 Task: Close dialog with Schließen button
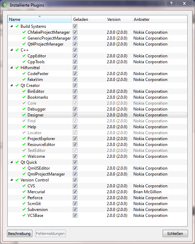pos(175,234)
